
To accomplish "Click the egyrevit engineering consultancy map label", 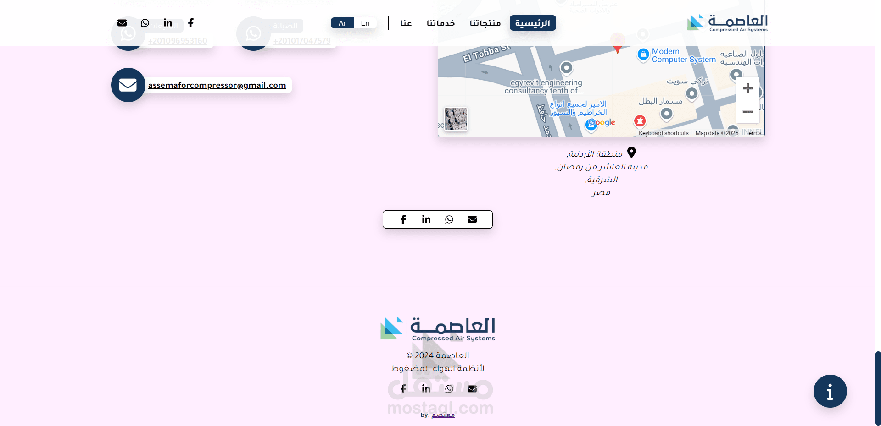I will tap(544, 87).
